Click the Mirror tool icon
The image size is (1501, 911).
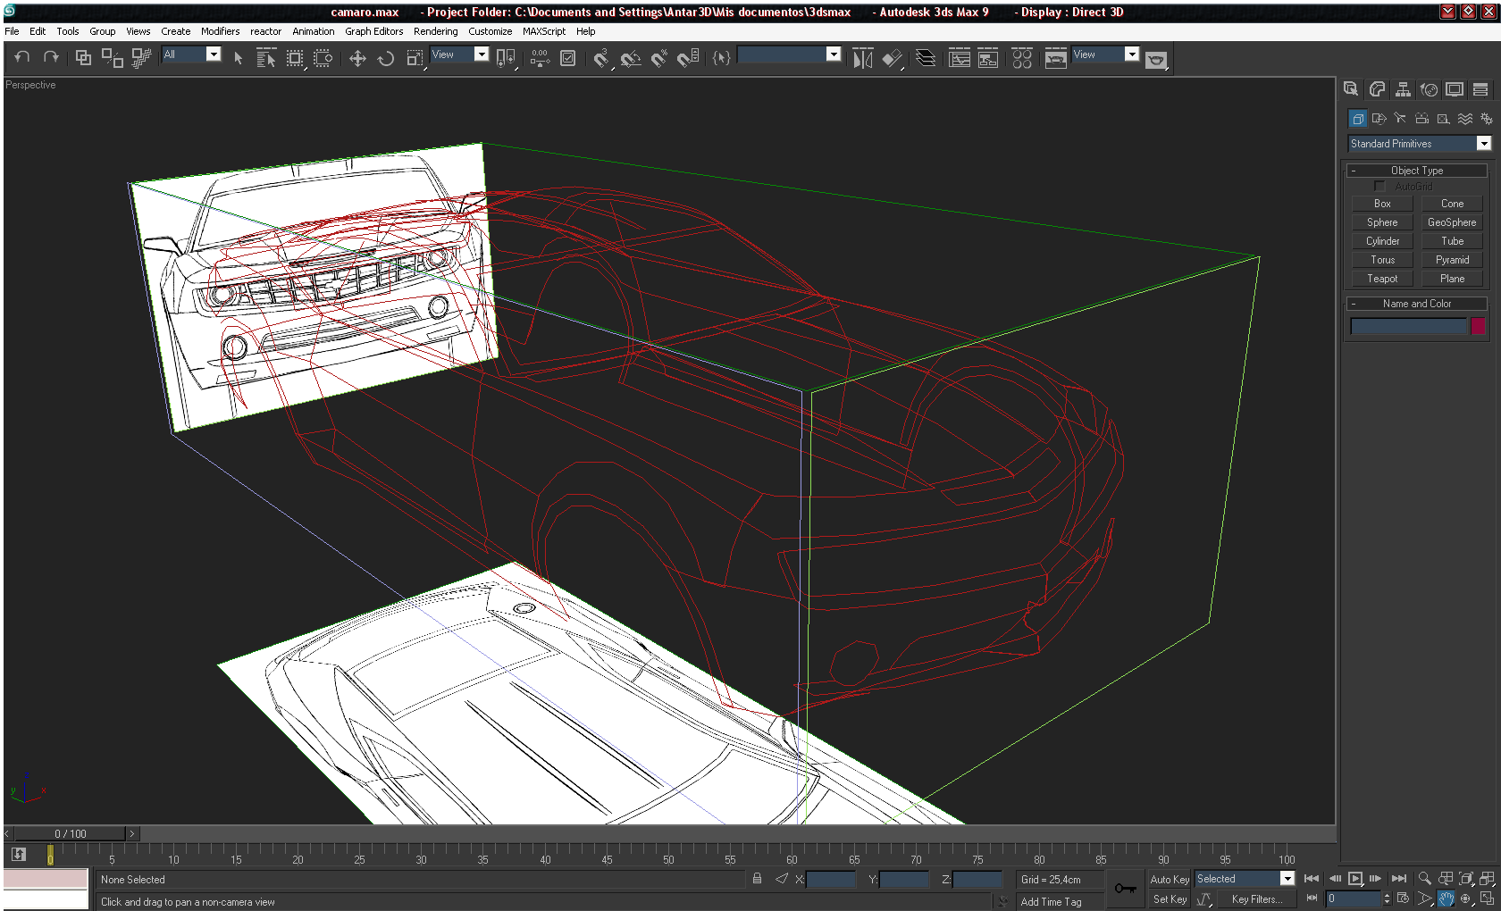click(862, 58)
